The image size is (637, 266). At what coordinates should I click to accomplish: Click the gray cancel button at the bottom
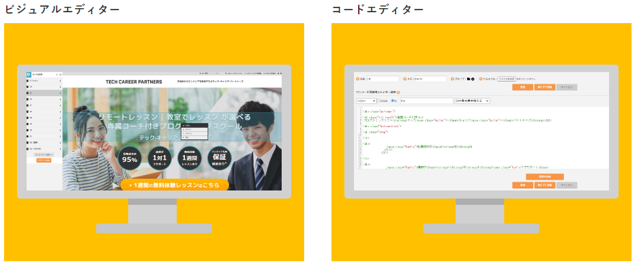pos(567,185)
